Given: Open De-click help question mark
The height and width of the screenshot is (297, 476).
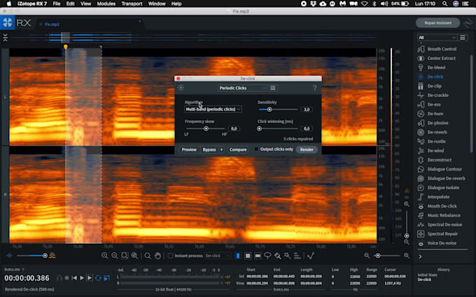Looking at the screenshot, I should [315, 88].
